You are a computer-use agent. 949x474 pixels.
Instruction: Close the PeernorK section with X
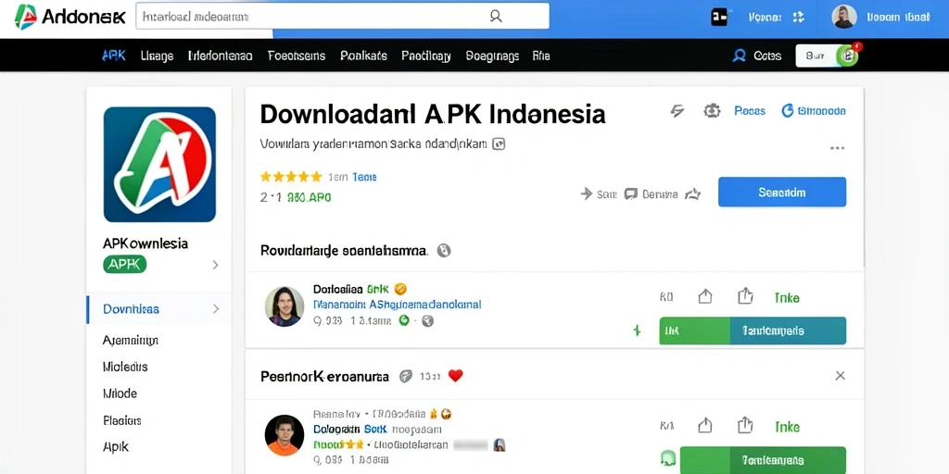point(840,376)
